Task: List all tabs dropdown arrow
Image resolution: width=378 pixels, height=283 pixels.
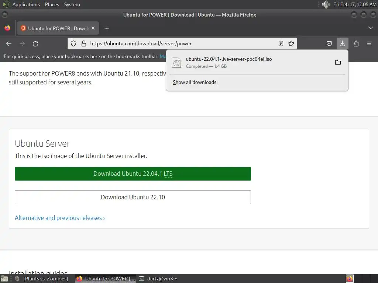Action: pyautogui.click(x=371, y=28)
